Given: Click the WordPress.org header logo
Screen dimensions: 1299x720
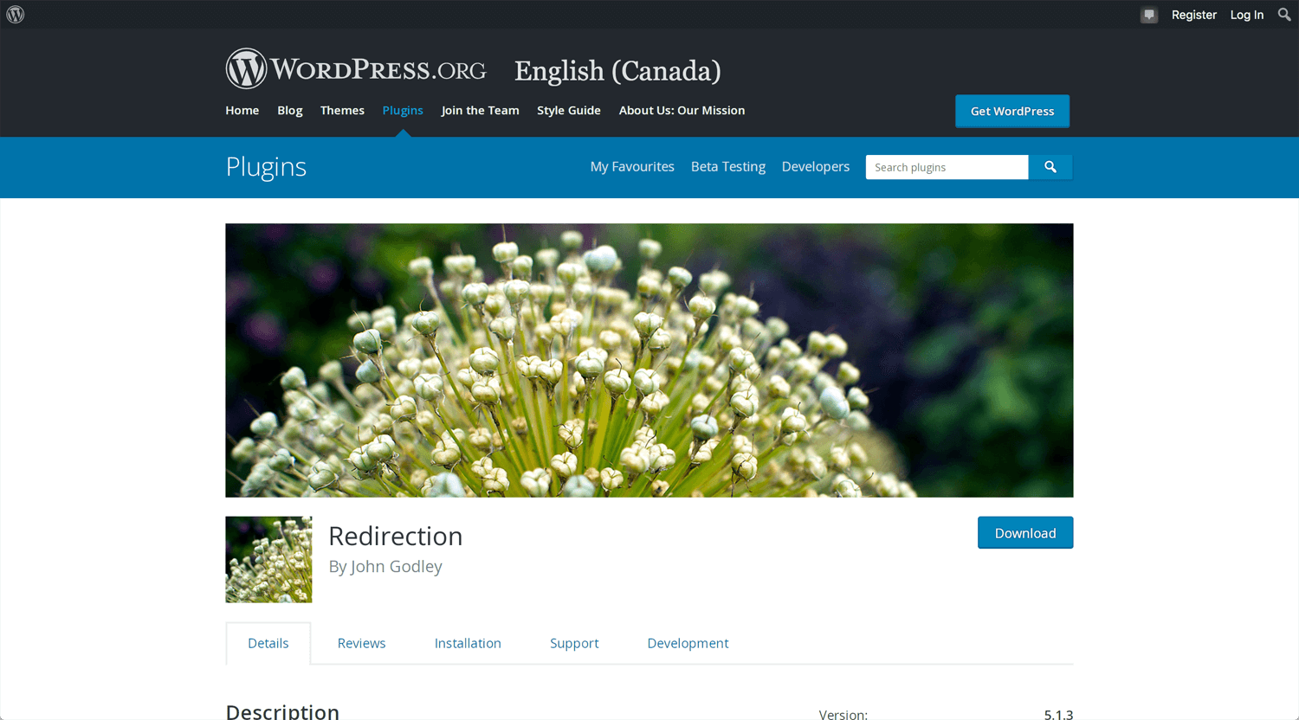Looking at the screenshot, I should click(356, 69).
